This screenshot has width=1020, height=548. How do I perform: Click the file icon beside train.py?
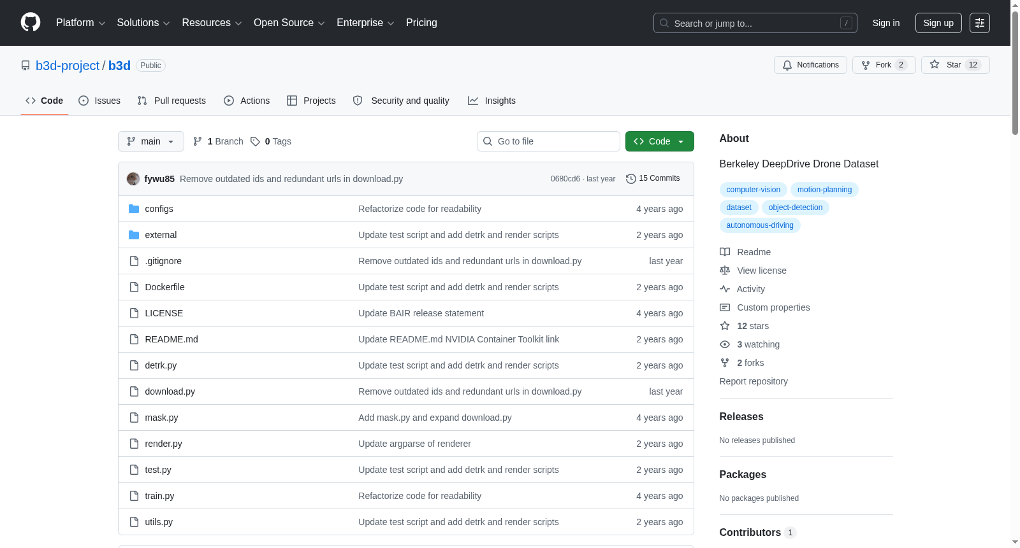(x=134, y=496)
